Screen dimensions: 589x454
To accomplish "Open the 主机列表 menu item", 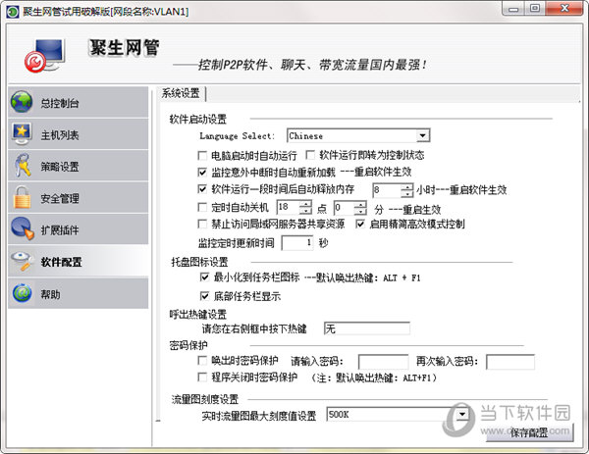I will 79,134.
